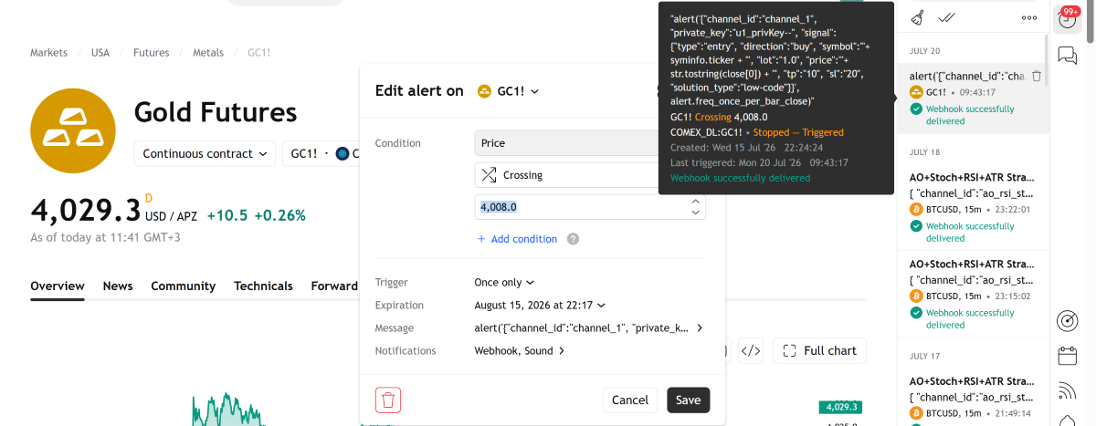Click the +0.26% price change text
This screenshot has height=426, width=1096.
(279, 216)
